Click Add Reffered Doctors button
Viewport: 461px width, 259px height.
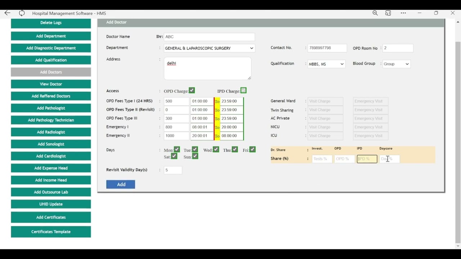pyautogui.click(x=51, y=96)
